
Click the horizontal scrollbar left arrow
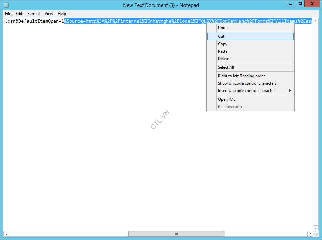6,234
